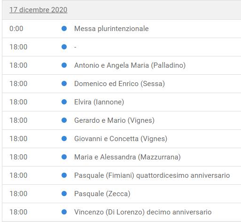Select Antonio e Angela Maria (Palladino) event
The image size is (241, 222).
tap(130, 65)
